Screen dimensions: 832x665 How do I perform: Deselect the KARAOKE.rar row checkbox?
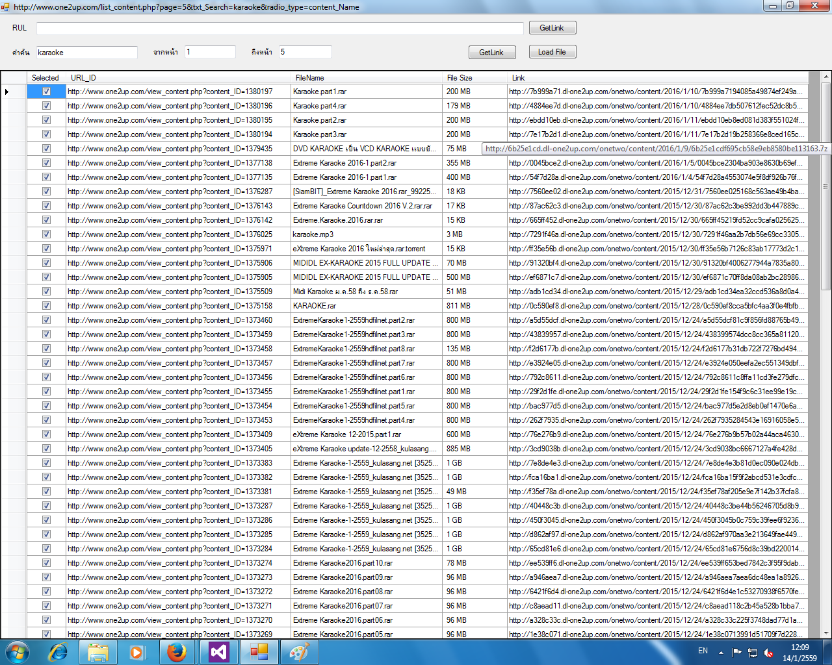pyautogui.click(x=46, y=306)
